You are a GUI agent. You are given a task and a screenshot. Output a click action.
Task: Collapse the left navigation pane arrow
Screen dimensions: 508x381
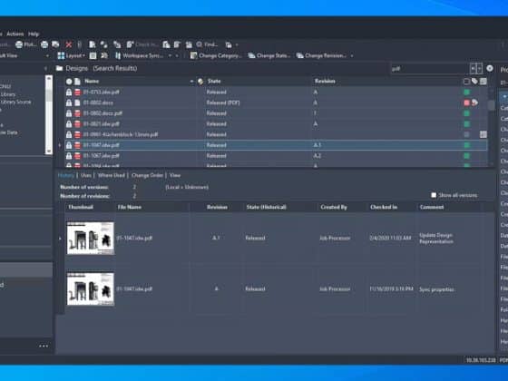click(45, 68)
